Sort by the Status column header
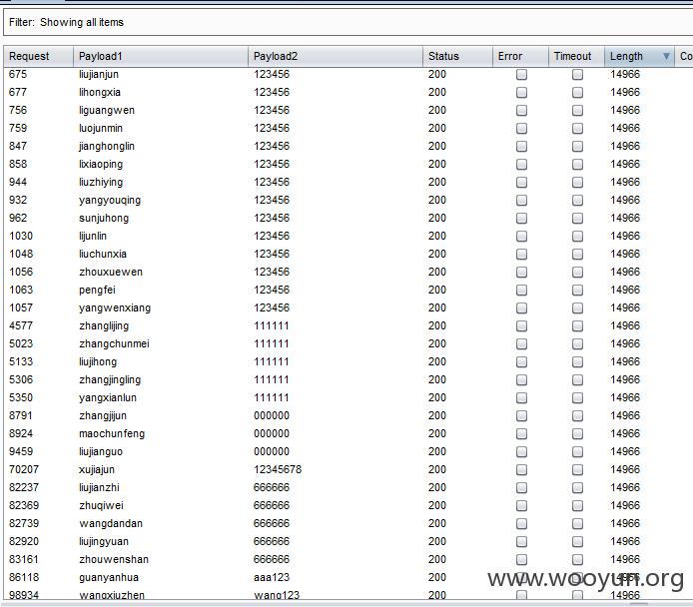 click(x=458, y=56)
